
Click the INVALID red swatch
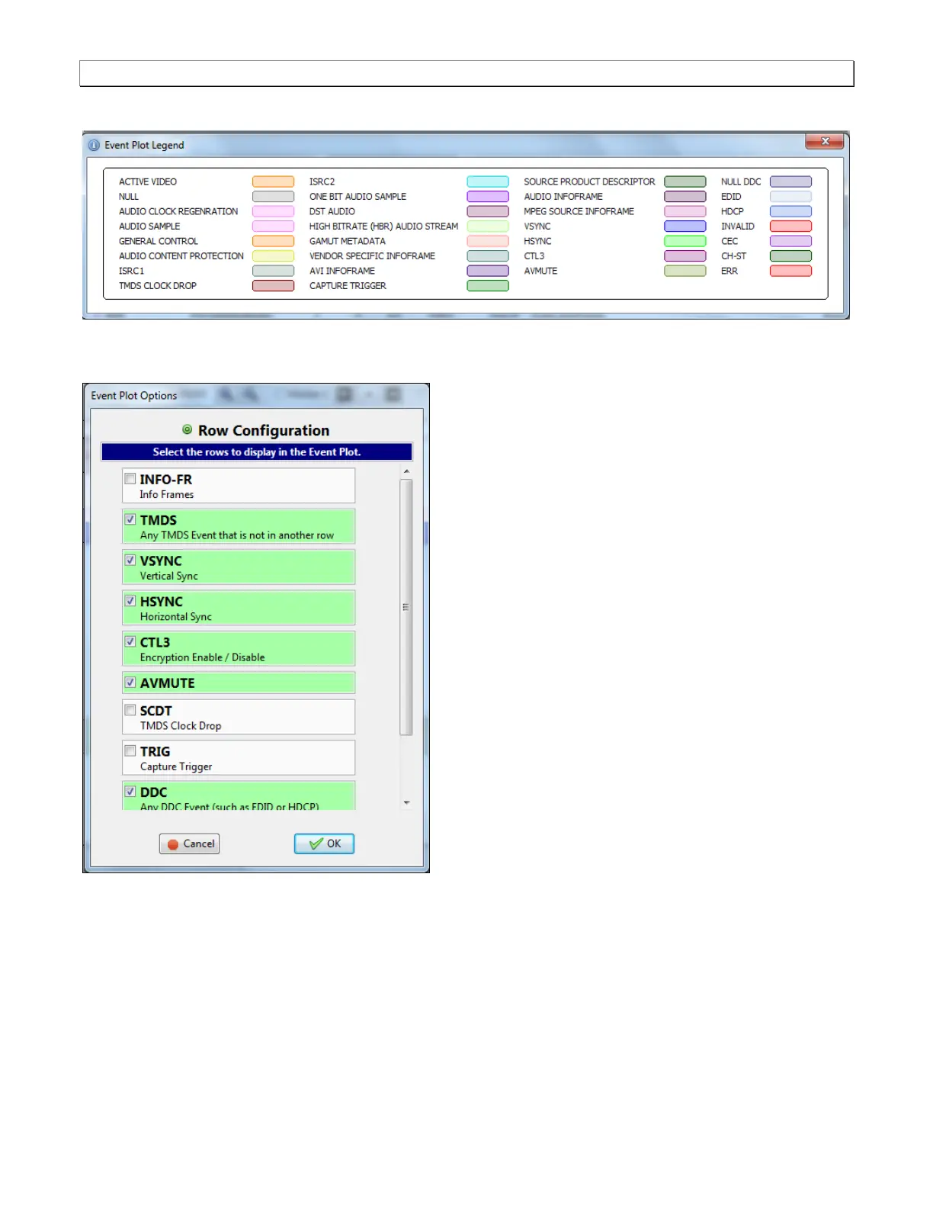point(790,226)
